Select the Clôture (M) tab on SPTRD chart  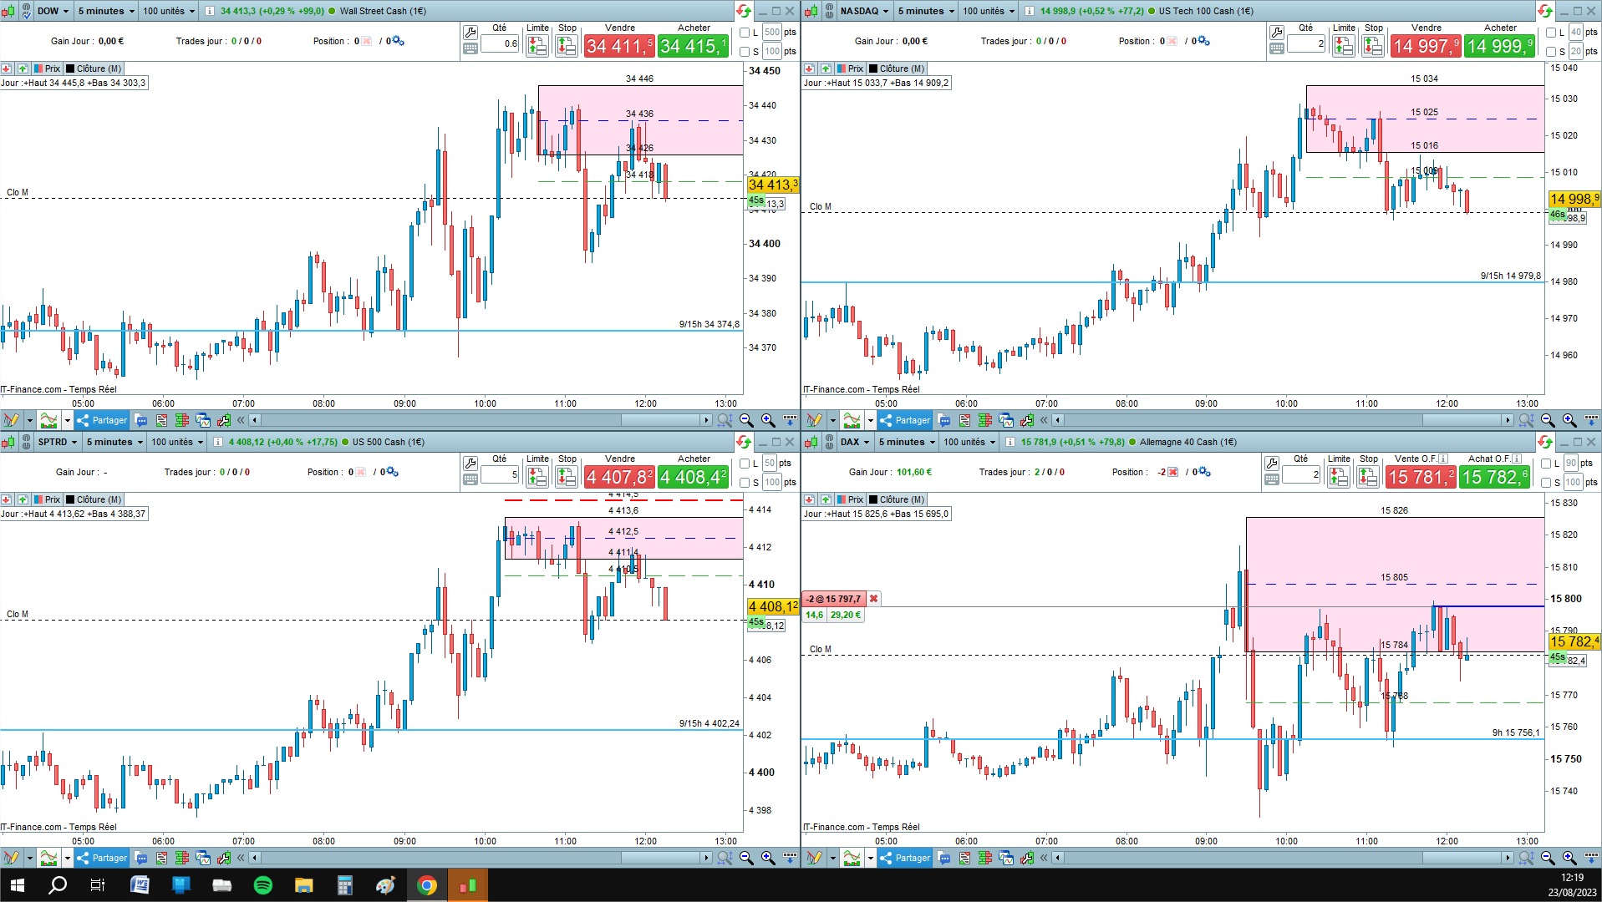94,499
